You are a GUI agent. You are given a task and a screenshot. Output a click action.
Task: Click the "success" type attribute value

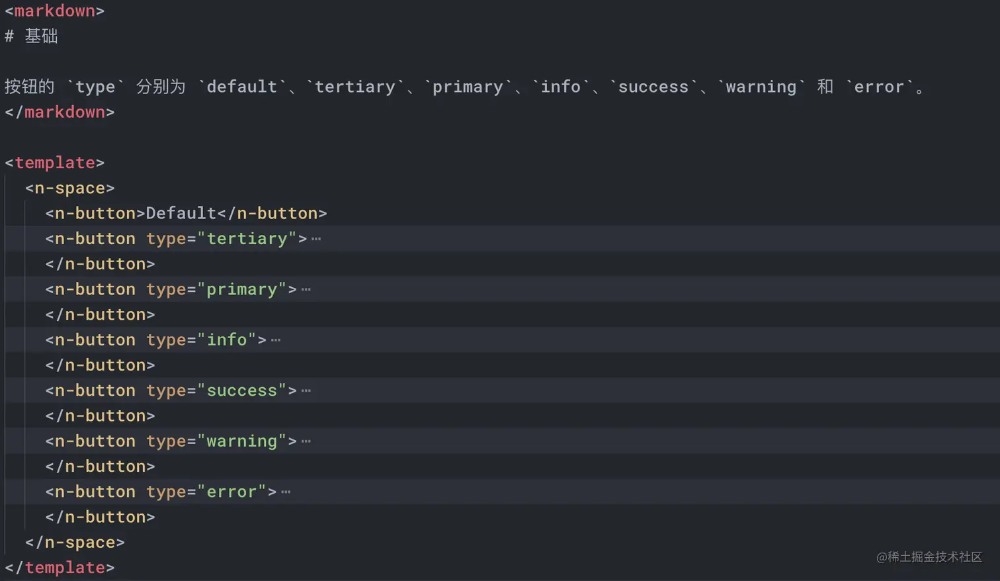point(242,391)
